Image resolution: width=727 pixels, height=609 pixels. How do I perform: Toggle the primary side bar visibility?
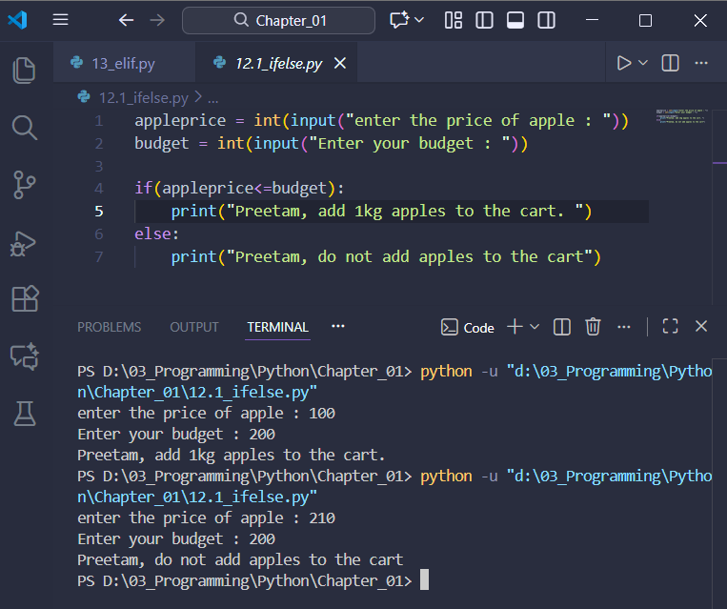(484, 20)
